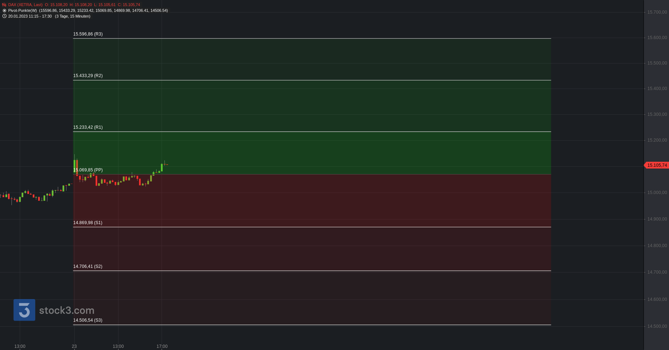Image resolution: width=669 pixels, height=350 pixels.
Task: Click the 15.233,42 (R1) pivot label
Action: pyautogui.click(x=88, y=127)
